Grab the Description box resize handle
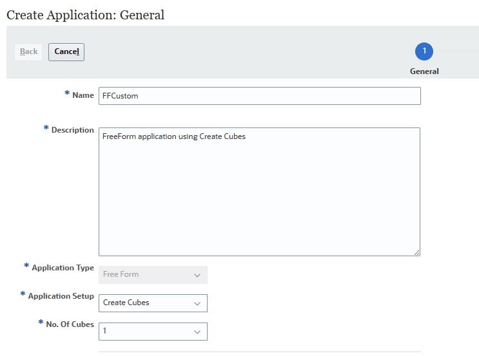 pyautogui.click(x=417, y=252)
